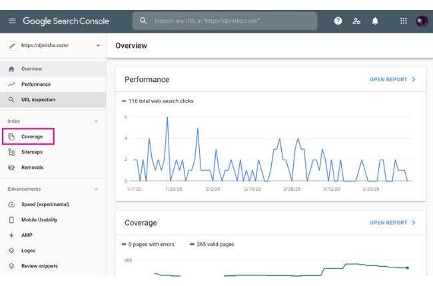This screenshot has width=433, height=286.
Task: Click chevron next to Coverage Open Report
Action: (x=414, y=223)
